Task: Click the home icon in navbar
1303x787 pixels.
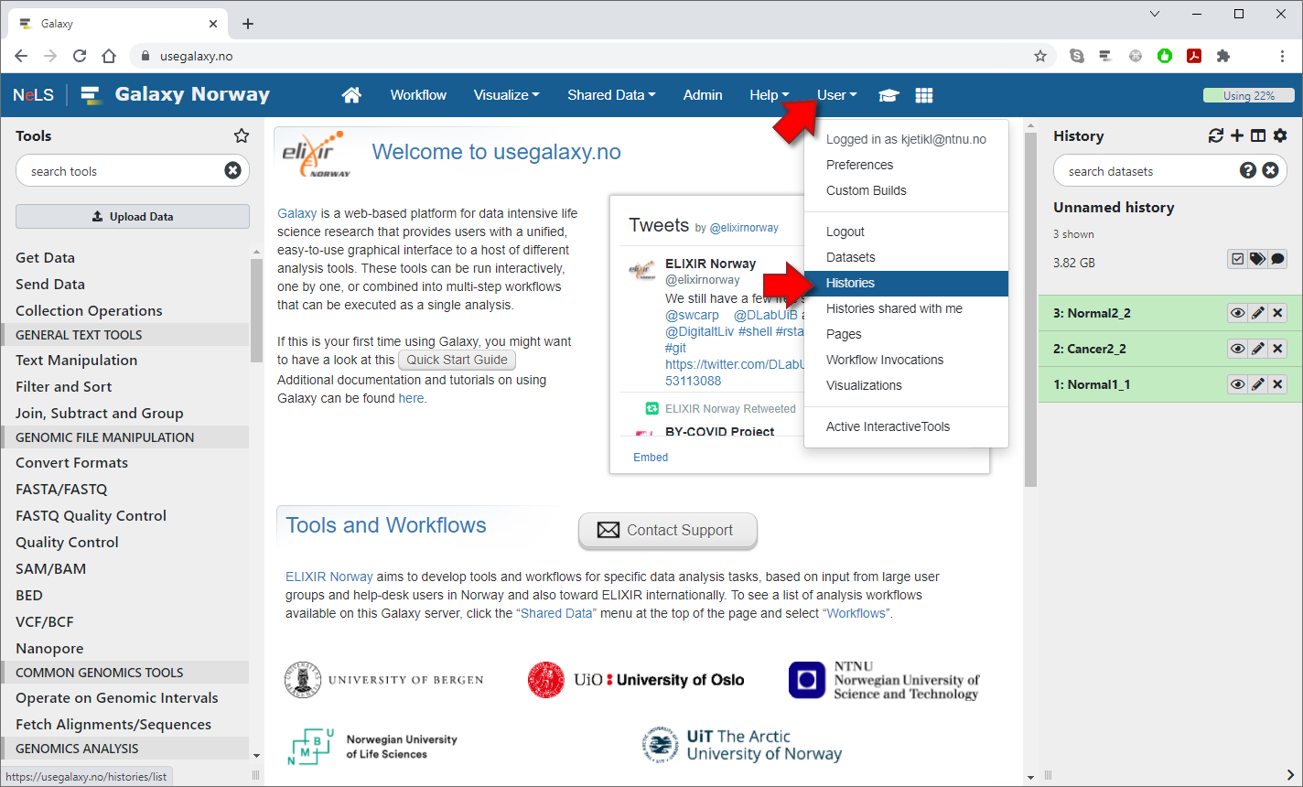Action: pos(351,95)
